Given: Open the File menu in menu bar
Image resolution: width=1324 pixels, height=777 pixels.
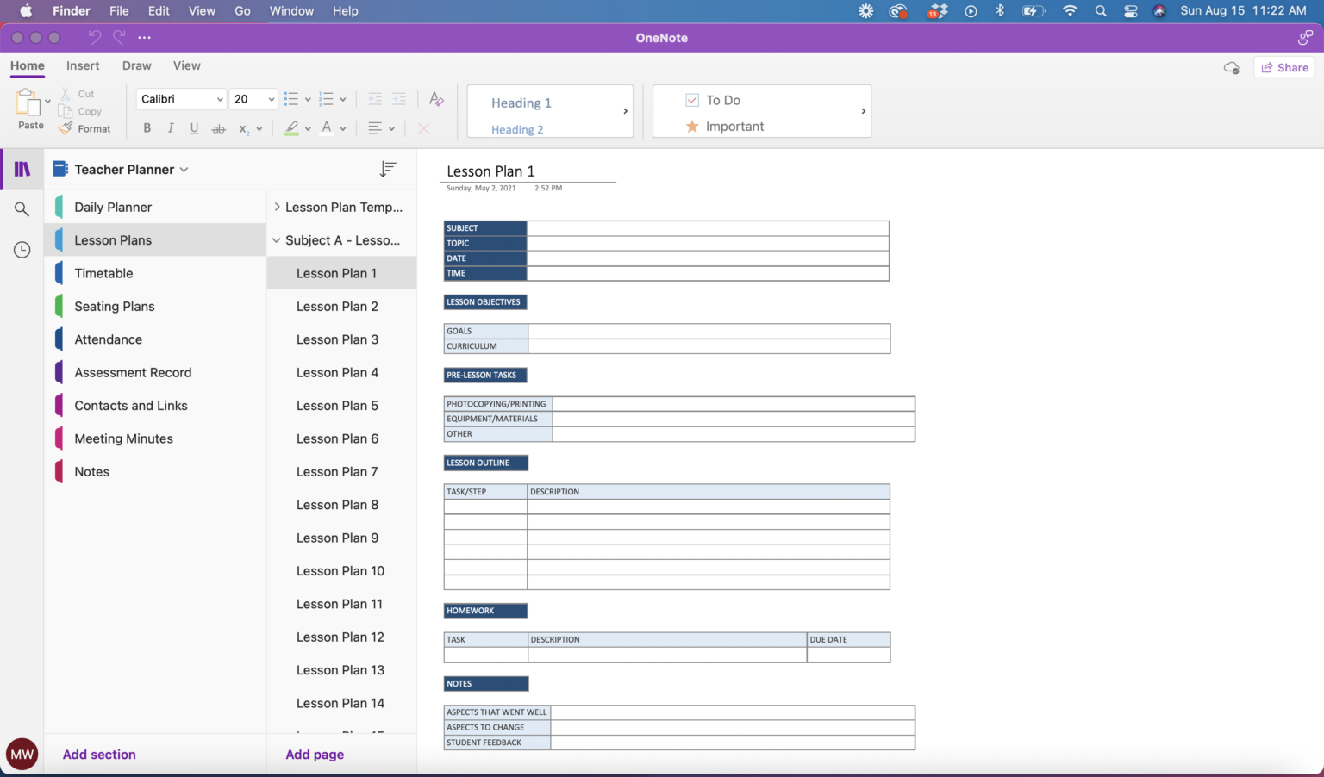Looking at the screenshot, I should (x=119, y=10).
